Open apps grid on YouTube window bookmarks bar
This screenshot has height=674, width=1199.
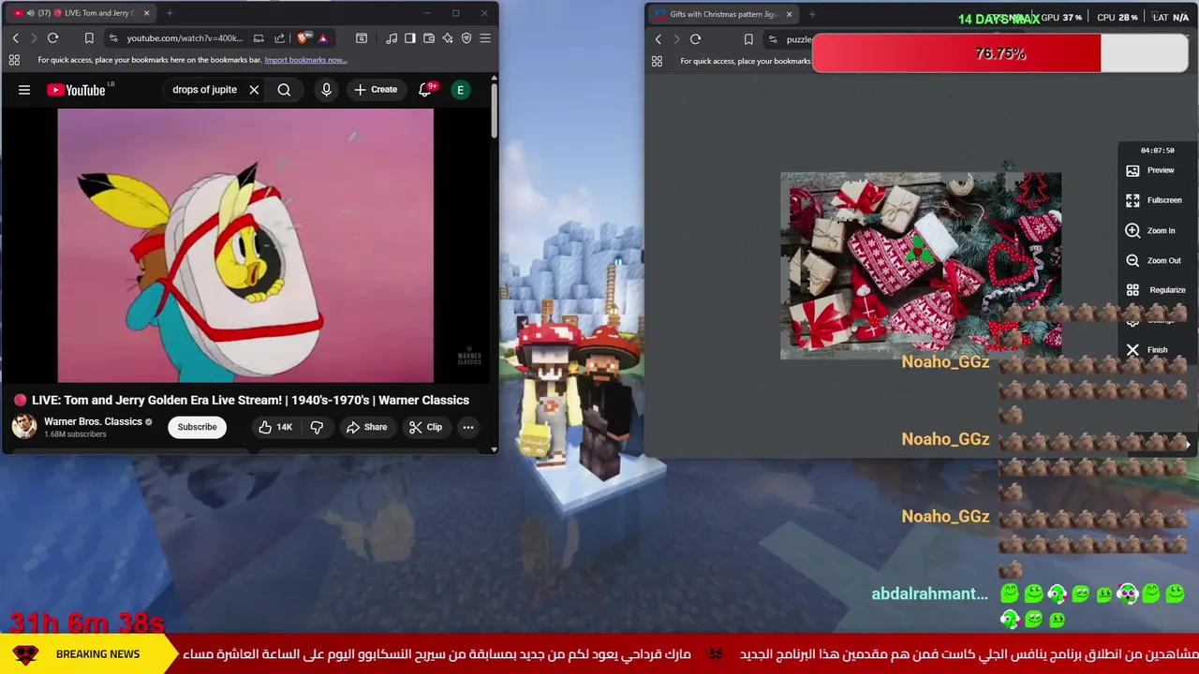click(14, 60)
